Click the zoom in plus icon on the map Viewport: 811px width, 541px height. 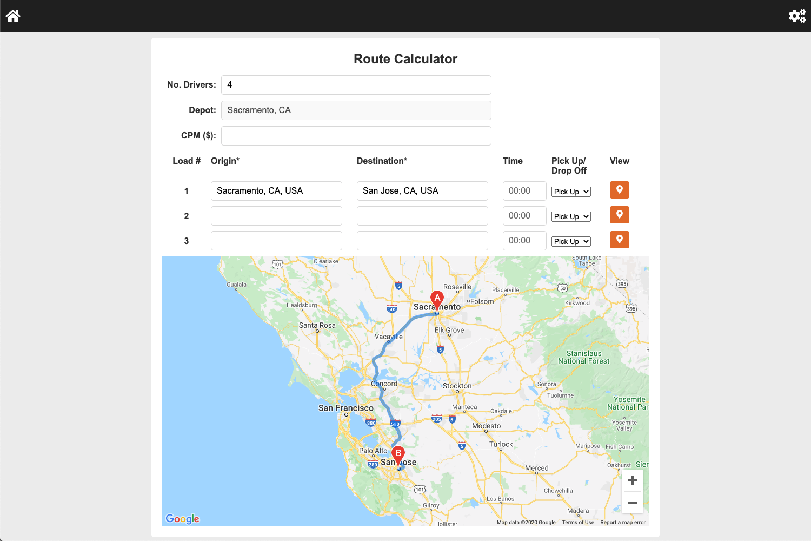pos(632,480)
